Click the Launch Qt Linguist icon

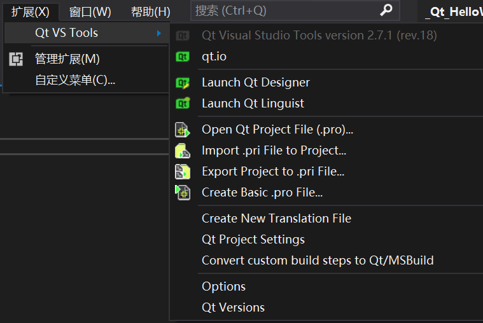coord(183,103)
